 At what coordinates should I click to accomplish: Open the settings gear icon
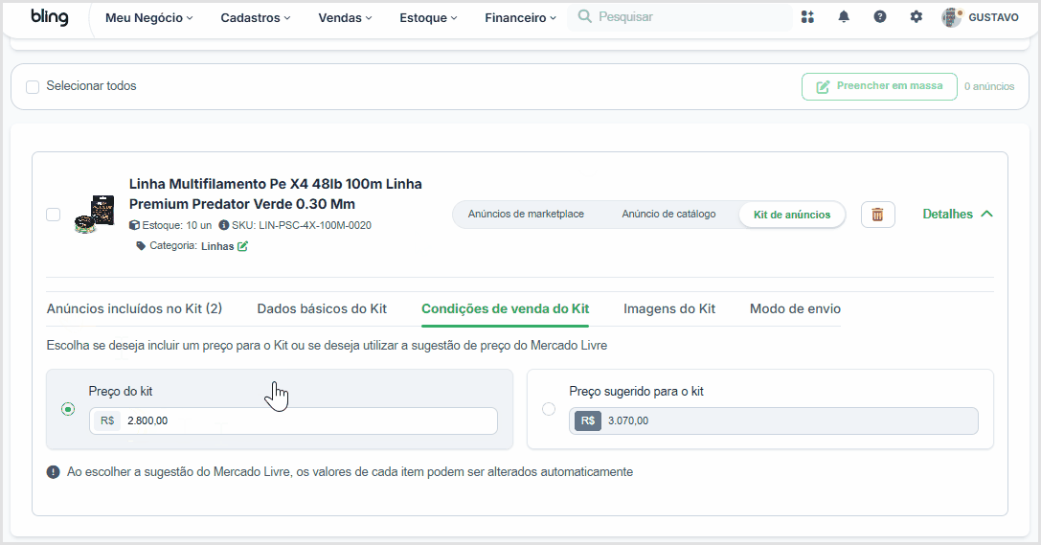pyautogui.click(x=917, y=17)
